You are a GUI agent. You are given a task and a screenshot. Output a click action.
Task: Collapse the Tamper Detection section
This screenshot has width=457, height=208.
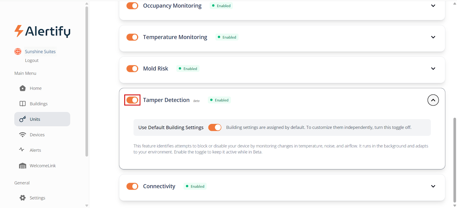[x=433, y=100]
